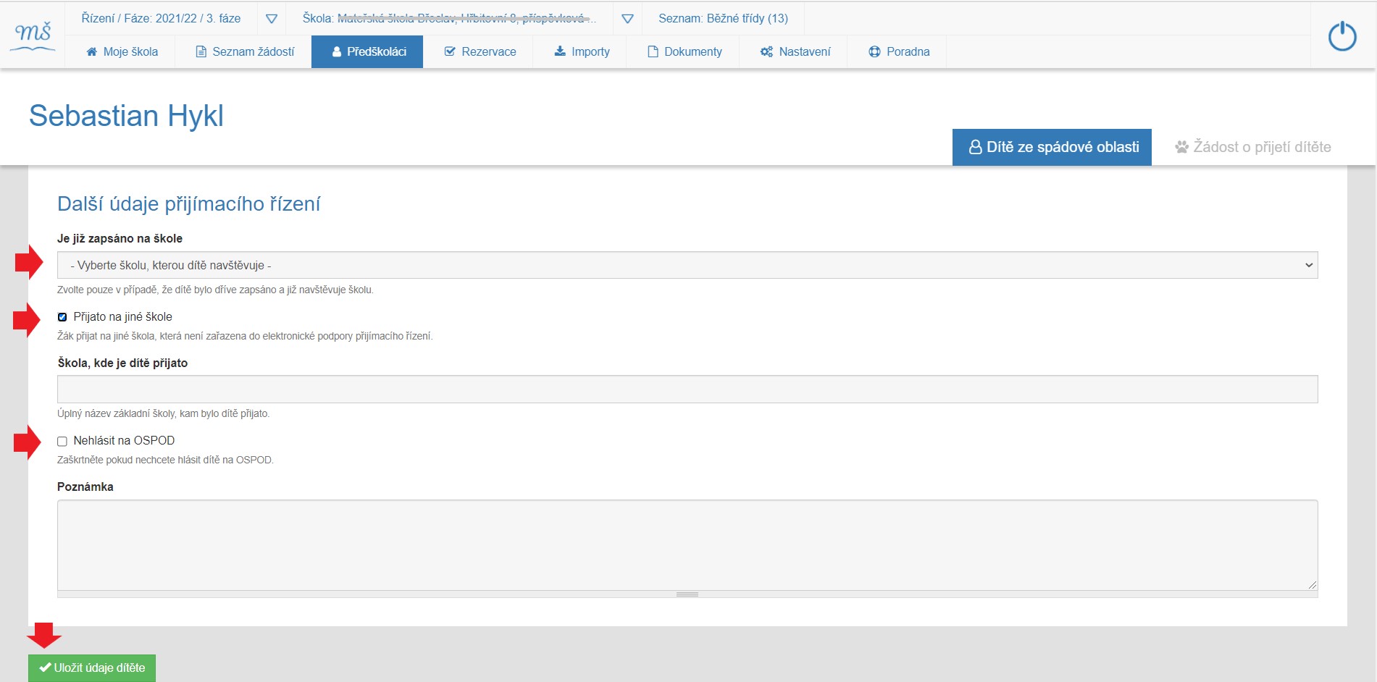The height and width of the screenshot is (682, 1377).
Task: Open the Rezervace section
Action: 479,51
